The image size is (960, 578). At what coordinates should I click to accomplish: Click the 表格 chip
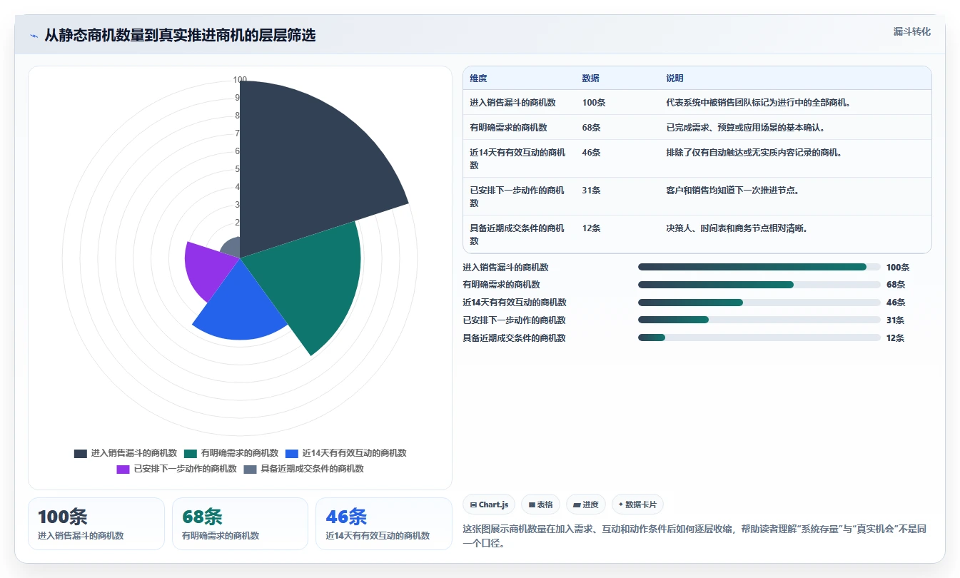(x=540, y=505)
